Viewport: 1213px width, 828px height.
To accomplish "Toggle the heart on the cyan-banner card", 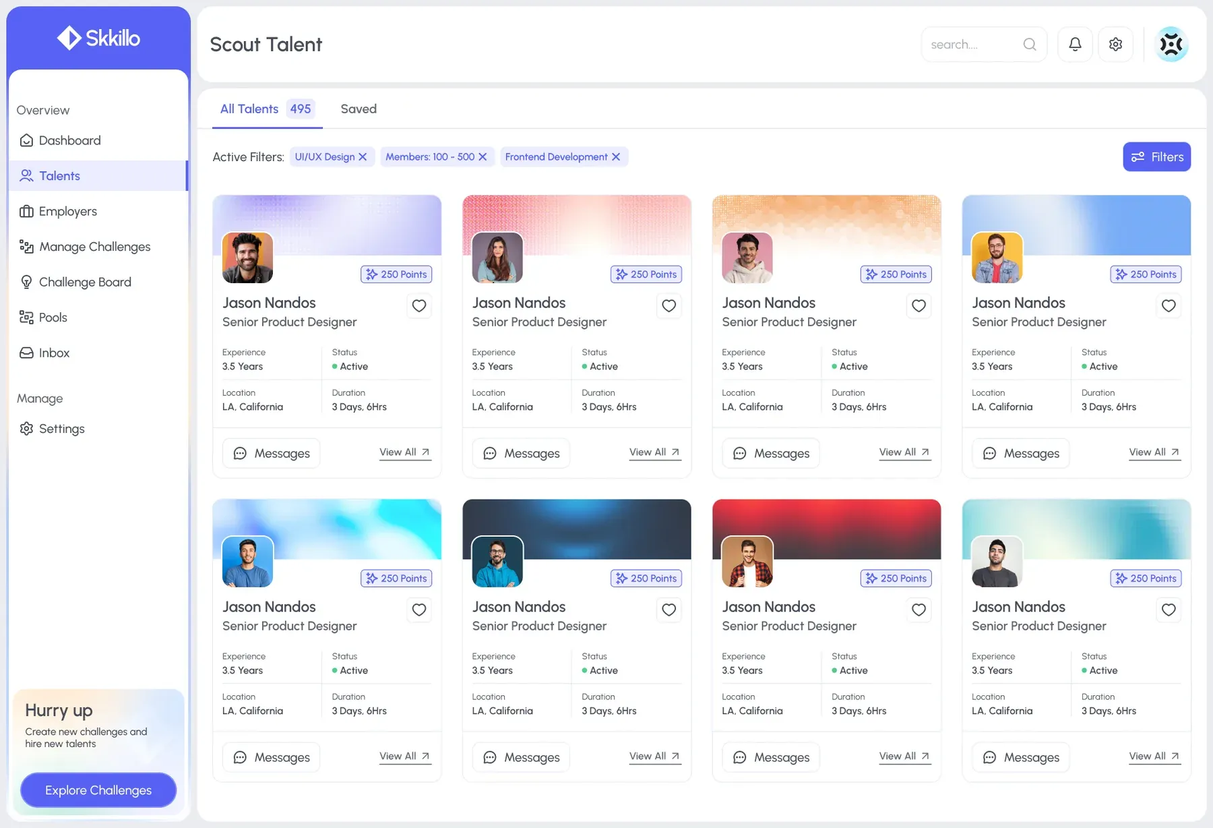I will 419,610.
